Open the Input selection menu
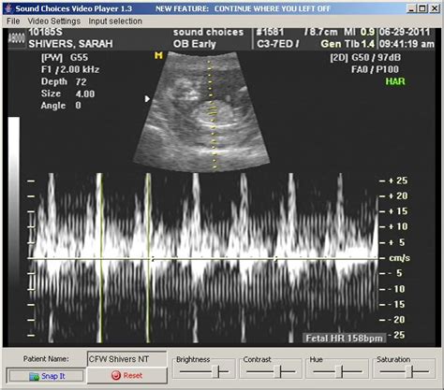The image size is (444, 390). [115, 22]
